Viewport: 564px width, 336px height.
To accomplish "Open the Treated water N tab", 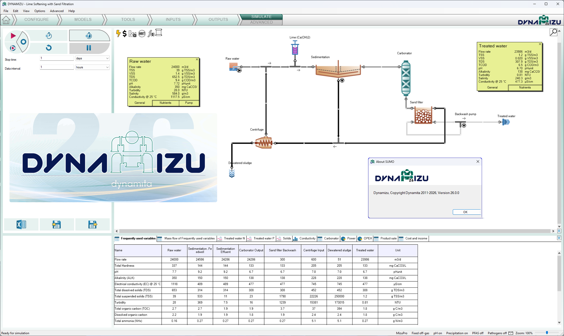I will pyautogui.click(x=232, y=239).
